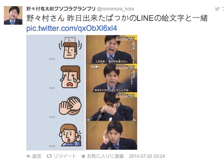Open photo of man covering his face

(x=112, y=107)
